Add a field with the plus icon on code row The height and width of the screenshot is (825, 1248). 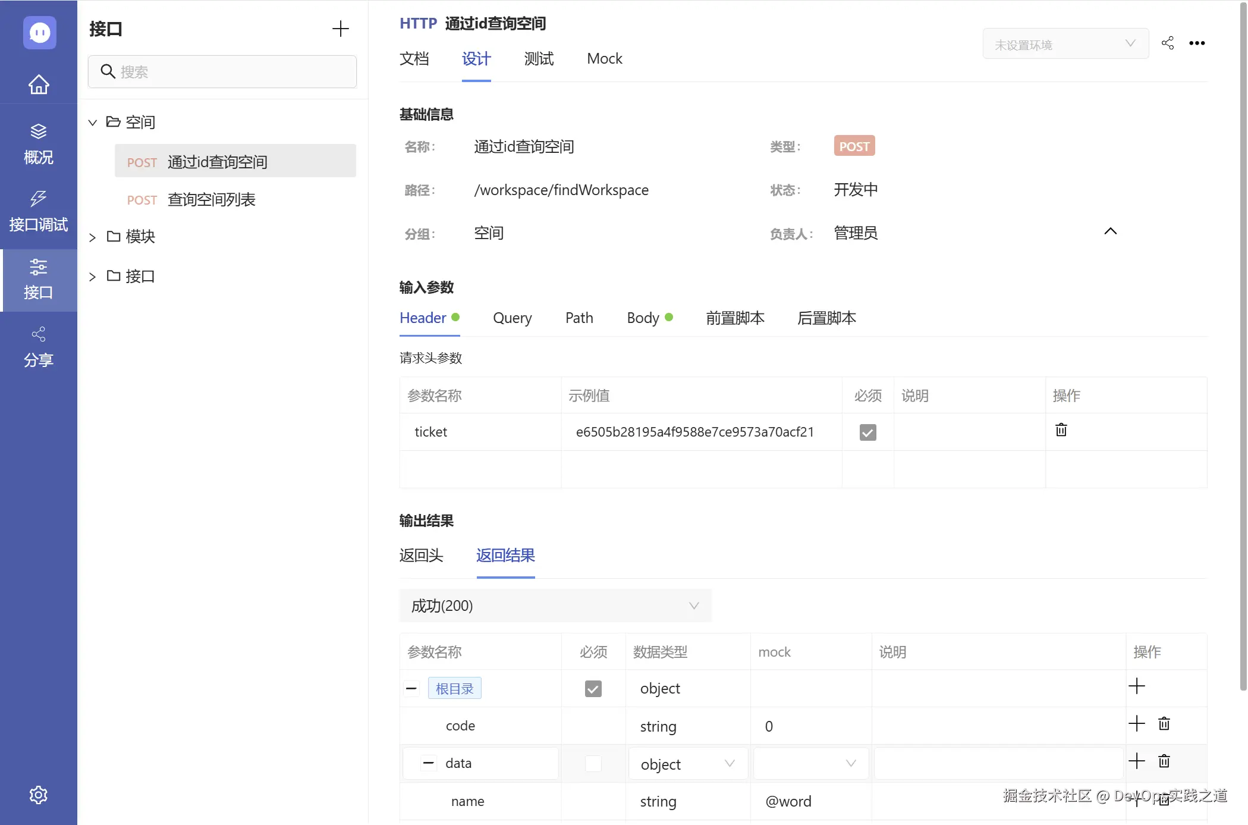click(1137, 724)
